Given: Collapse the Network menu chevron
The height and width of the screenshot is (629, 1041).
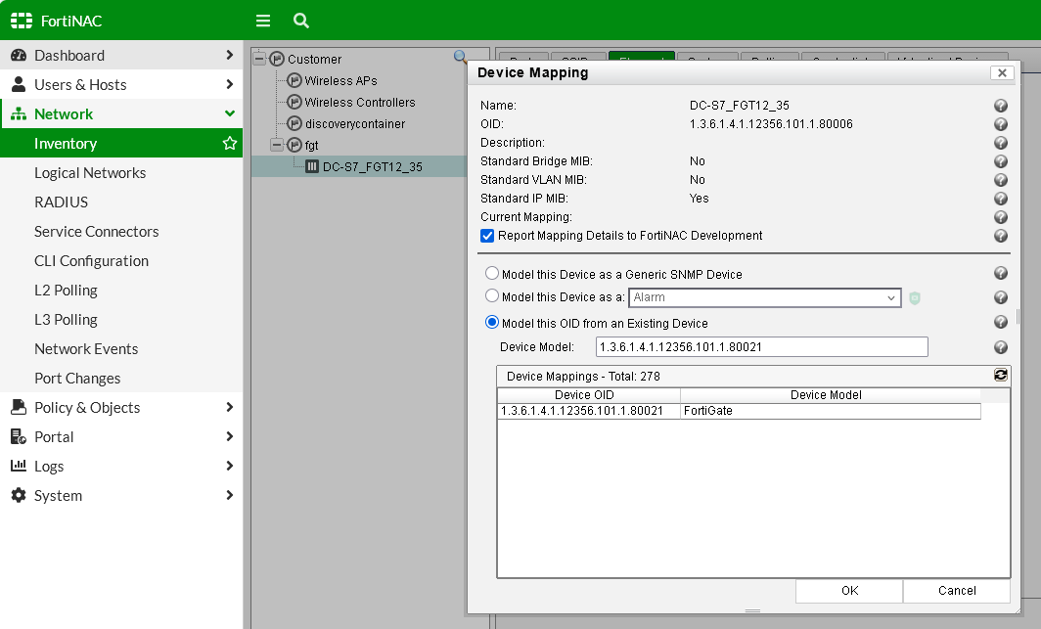Looking at the screenshot, I should click(230, 113).
